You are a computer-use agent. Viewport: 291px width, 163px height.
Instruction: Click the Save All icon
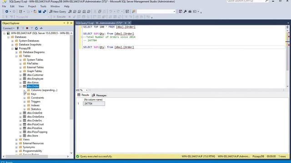[x=45, y=11]
